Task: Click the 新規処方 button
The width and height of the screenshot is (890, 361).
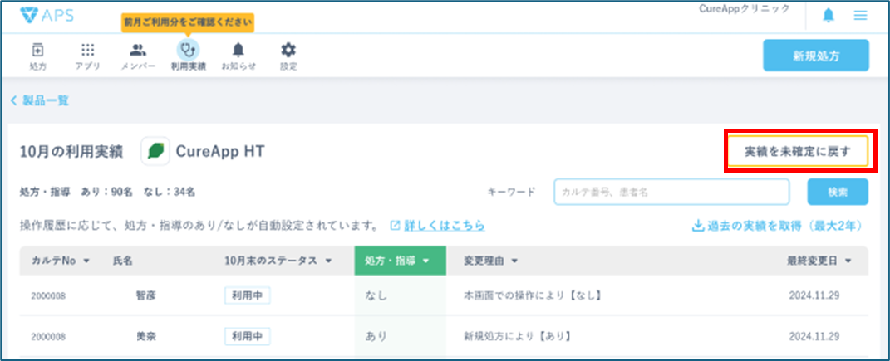Action: 816,56
